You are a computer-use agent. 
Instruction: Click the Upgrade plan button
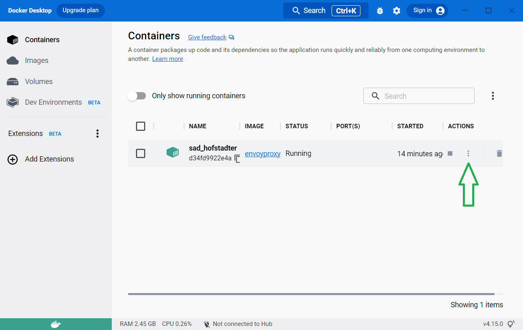tap(80, 11)
